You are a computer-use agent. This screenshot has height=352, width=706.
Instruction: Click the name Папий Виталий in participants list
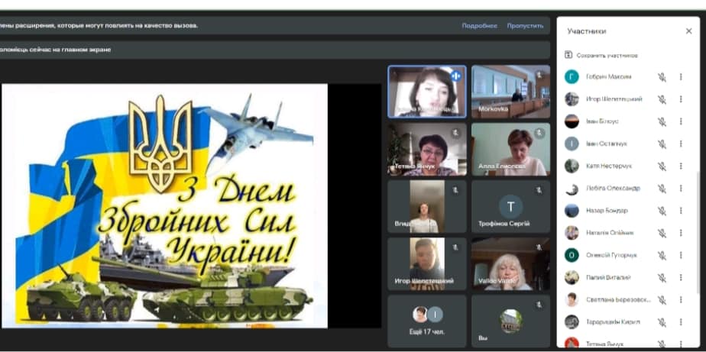(x=608, y=277)
